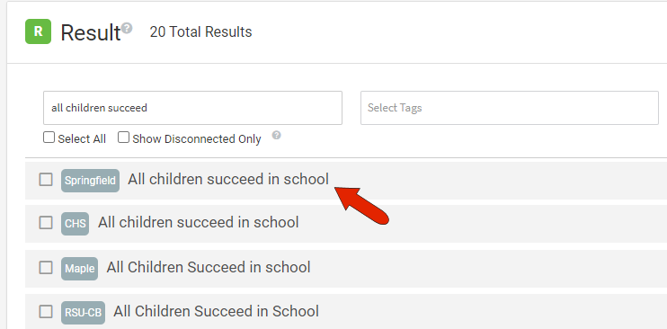This screenshot has width=667, height=329.
Task: Open the Select Tags dropdown
Action: click(x=510, y=108)
